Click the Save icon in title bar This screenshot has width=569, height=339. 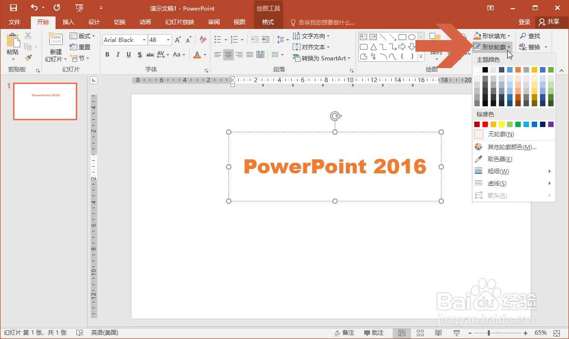14,8
